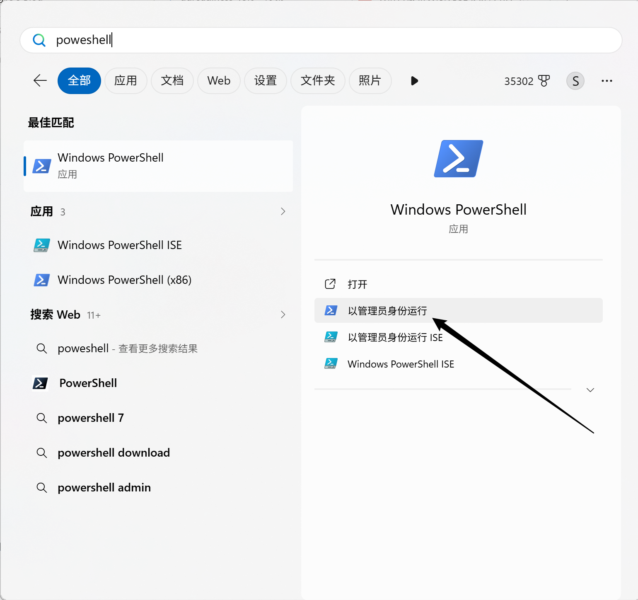Select the 'powershell admin' suggestion
638x600 pixels.
[158, 488]
